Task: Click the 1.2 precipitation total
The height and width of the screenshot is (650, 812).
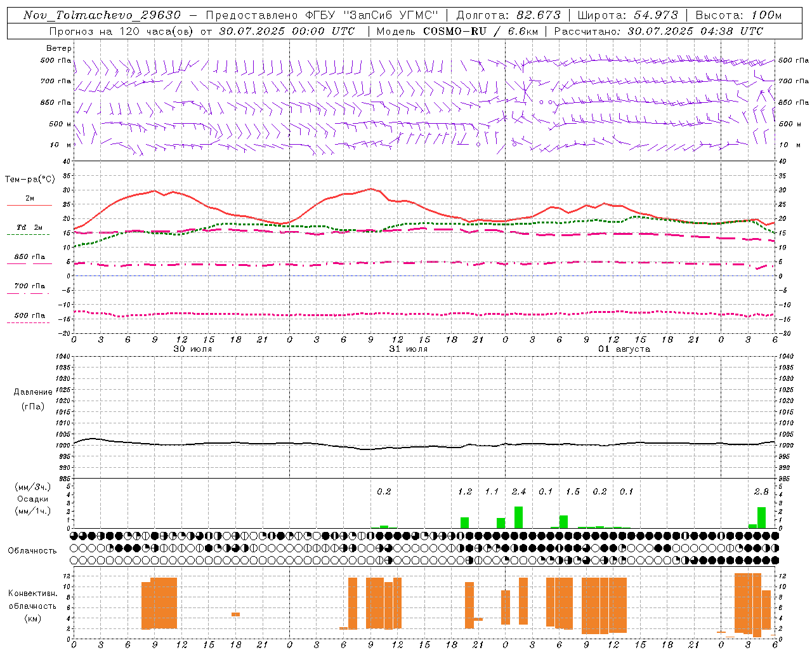Action: pyautogui.click(x=465, y=491)
